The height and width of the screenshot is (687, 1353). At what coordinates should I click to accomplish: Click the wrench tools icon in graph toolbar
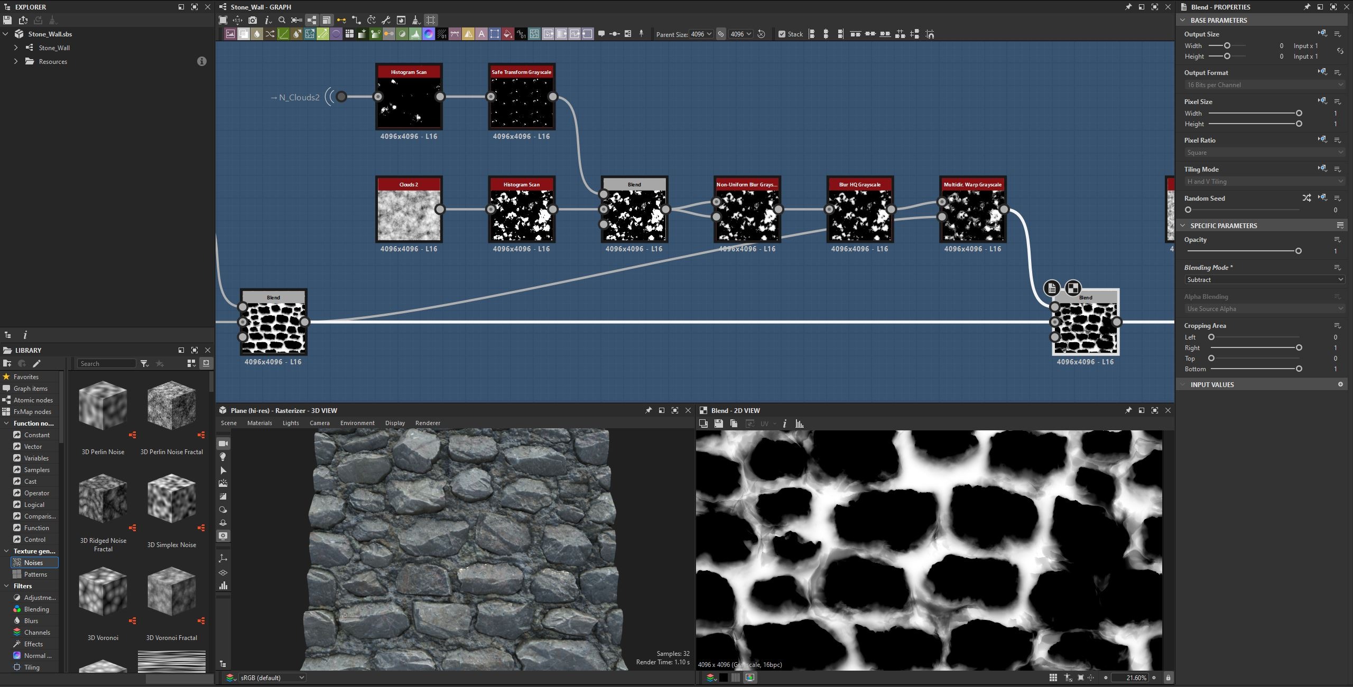pyautogui.click(x=386, y=20)
